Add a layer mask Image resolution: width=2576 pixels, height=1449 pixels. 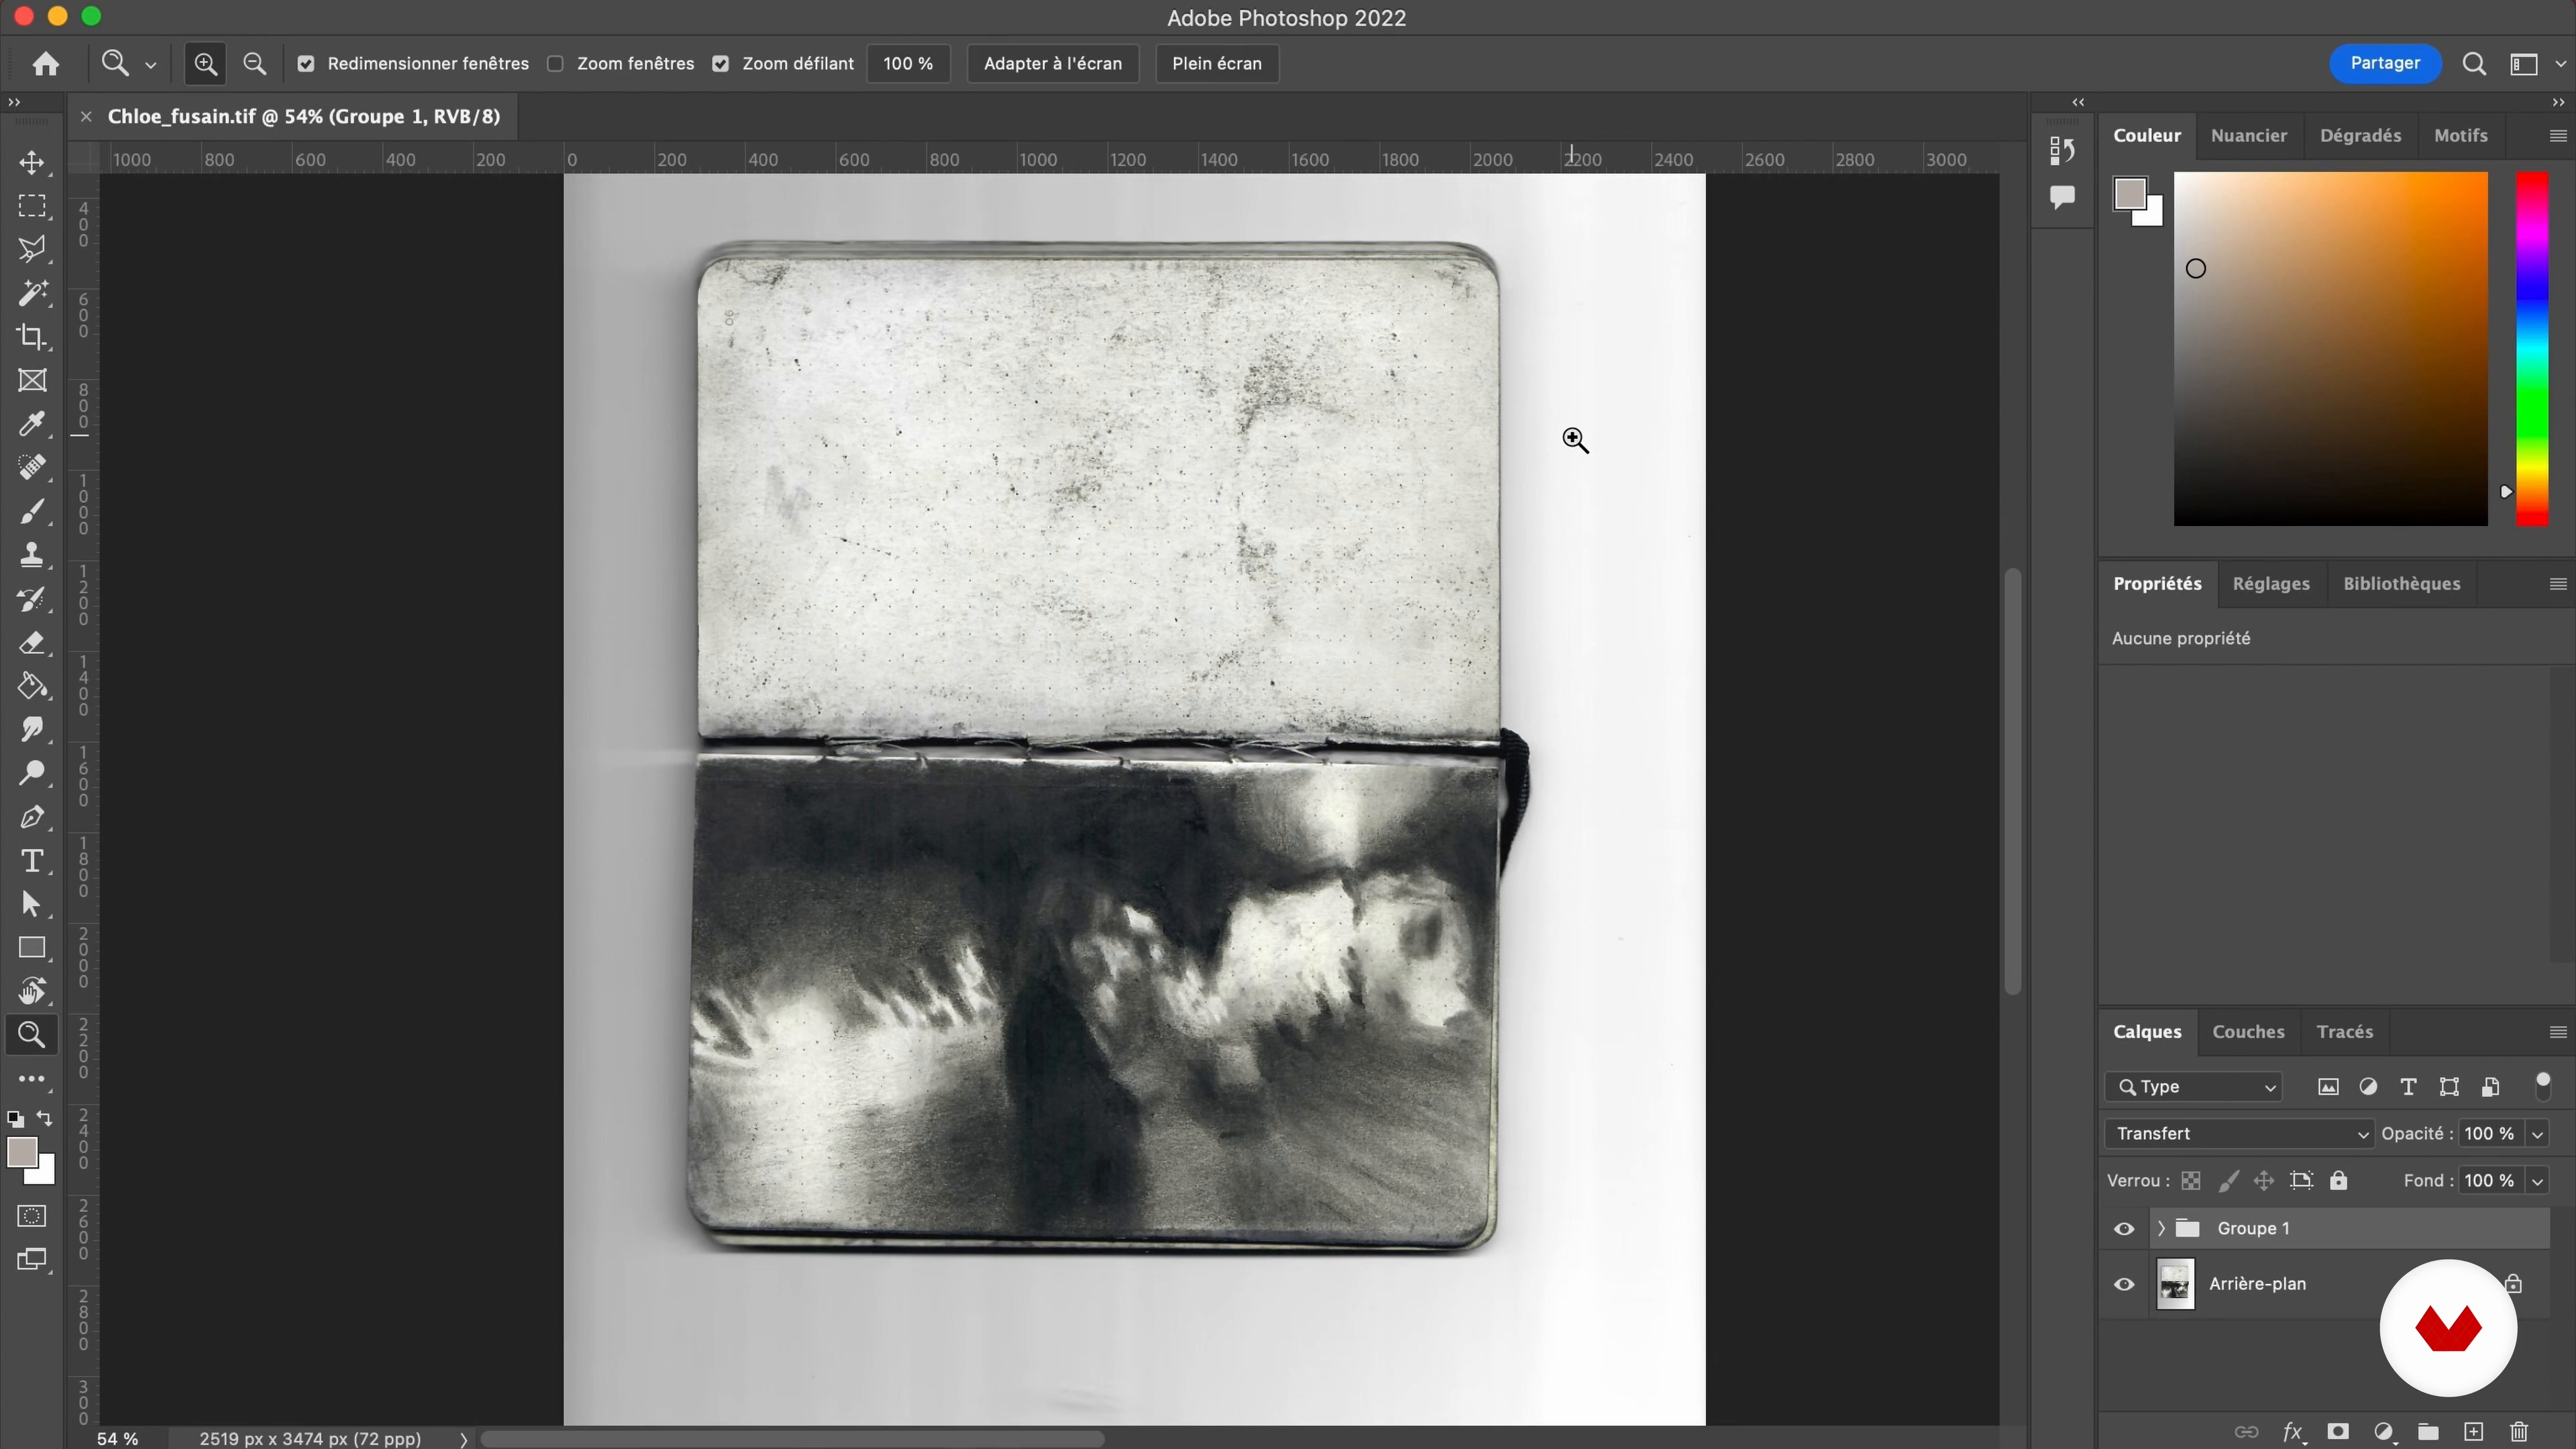coord(2338,1432)
